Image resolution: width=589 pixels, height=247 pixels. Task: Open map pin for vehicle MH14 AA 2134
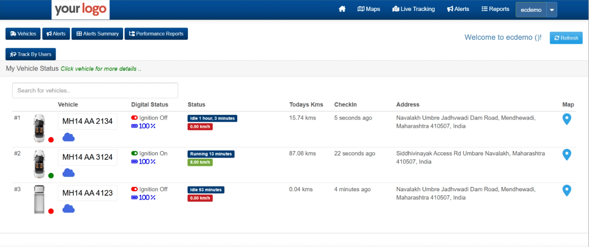[566, 119]
